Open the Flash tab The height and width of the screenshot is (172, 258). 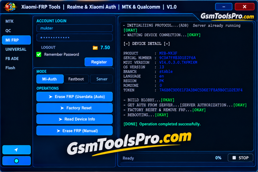click(10, 68)
